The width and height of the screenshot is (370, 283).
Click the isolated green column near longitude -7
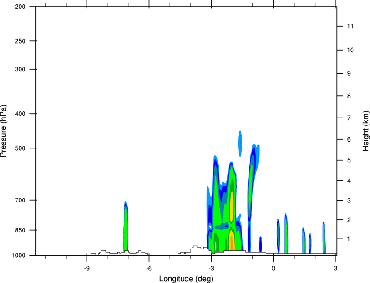pos(126,226)
